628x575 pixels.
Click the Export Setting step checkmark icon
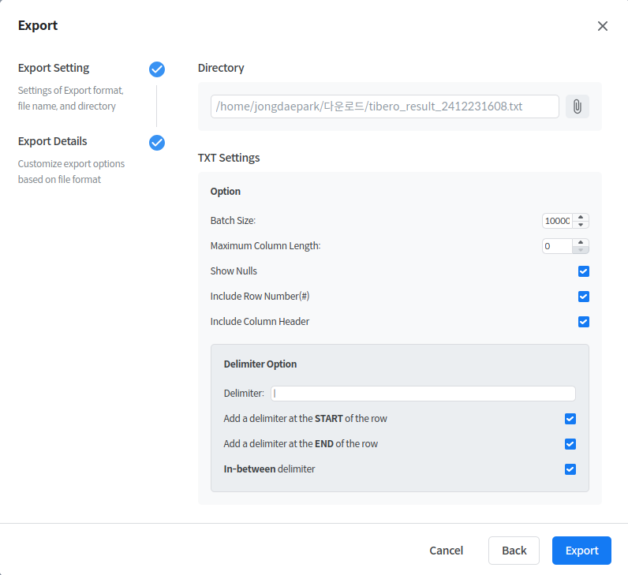(157, 69)
